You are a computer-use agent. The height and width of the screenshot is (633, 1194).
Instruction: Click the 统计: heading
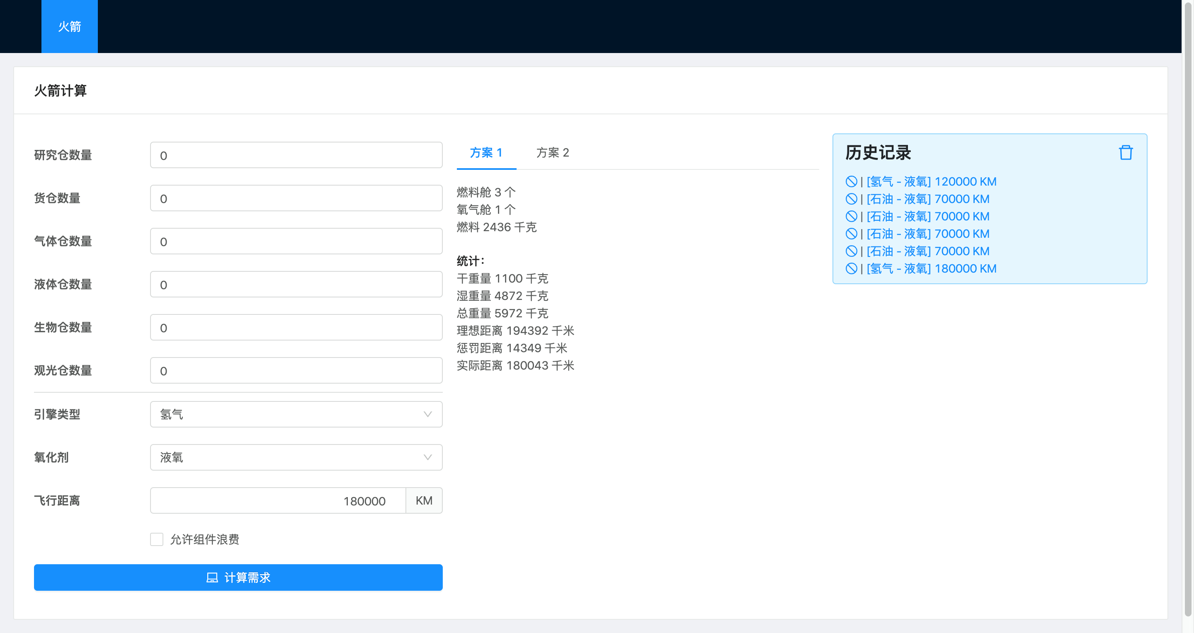pyautogui.click(x=471, y=261)
